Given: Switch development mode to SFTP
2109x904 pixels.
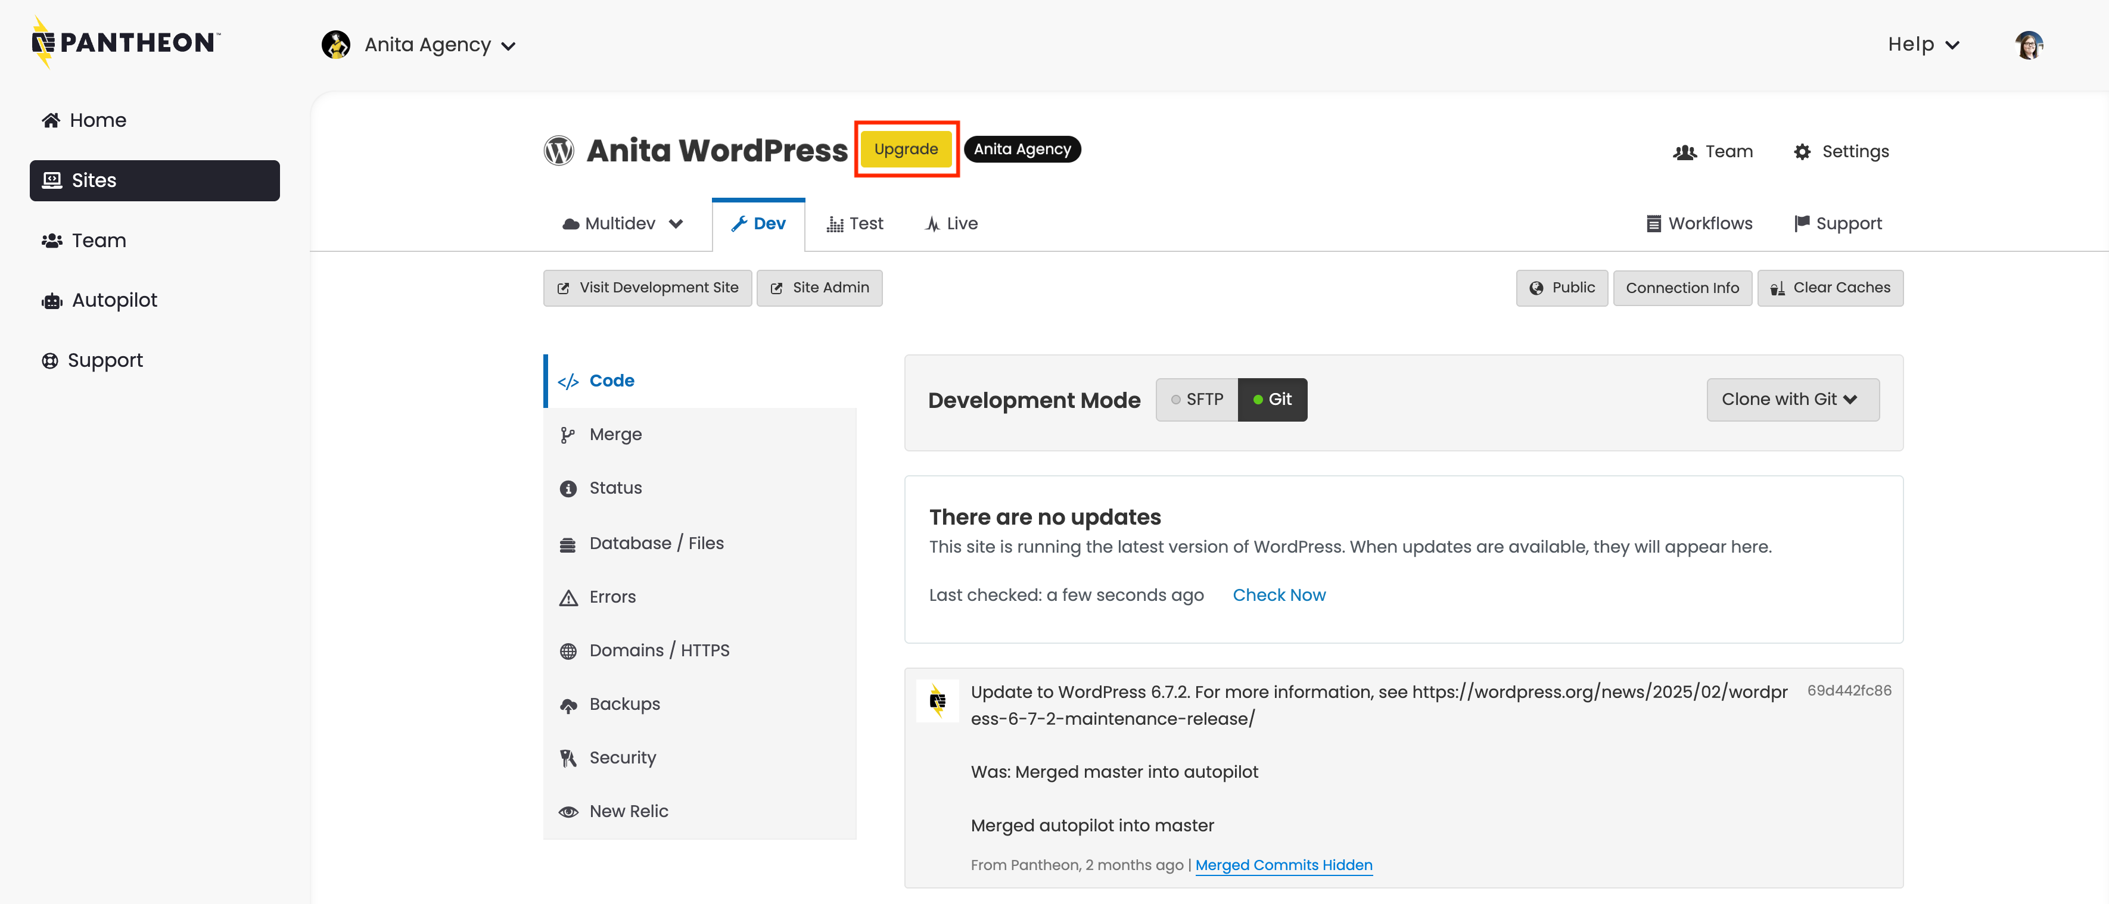Looking at the screenshot, I should (1196, 399).
